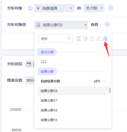Viewport: 127px width, 132px height.
Task: Select the user tag filter icon
Action: coord(98,39)
